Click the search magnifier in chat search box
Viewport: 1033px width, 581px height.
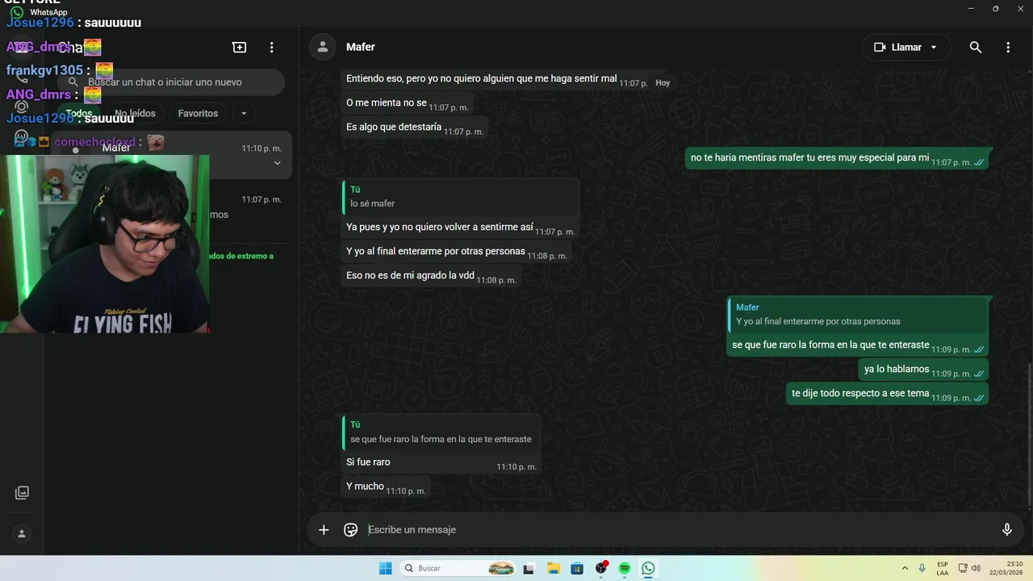tap(73, 82)
